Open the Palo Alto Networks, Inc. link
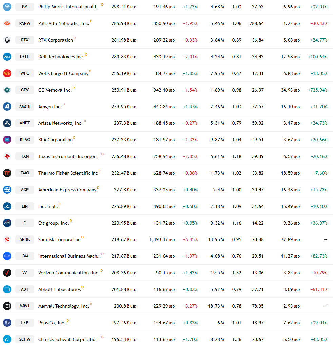The height and width of the screenshot is (346, 333). [x=63, y=24]
